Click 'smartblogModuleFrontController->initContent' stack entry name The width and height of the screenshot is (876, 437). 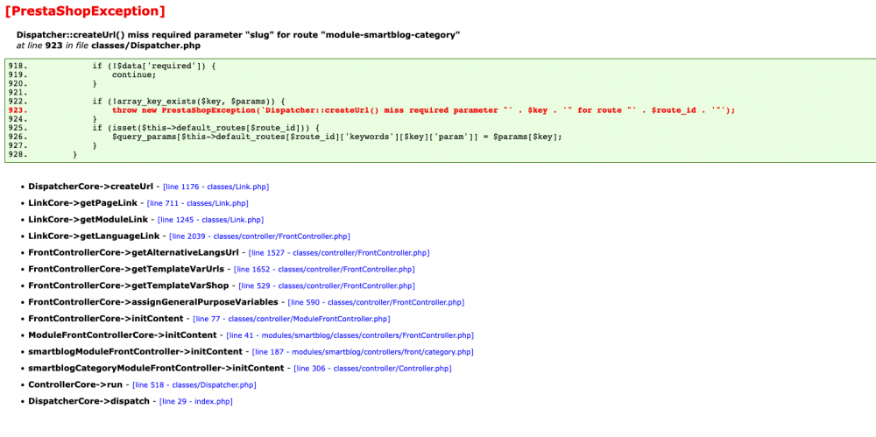[x=135, y=352]
